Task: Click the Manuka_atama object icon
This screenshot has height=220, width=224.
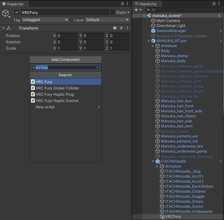Action: (x=157, y=56)
